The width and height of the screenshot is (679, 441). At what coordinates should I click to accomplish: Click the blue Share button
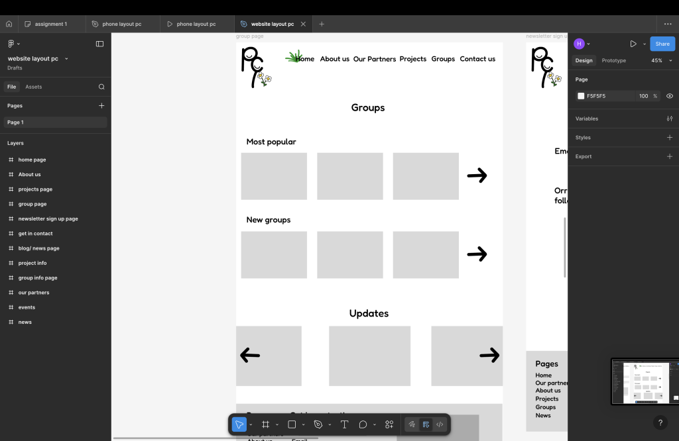tap(662, 44)
